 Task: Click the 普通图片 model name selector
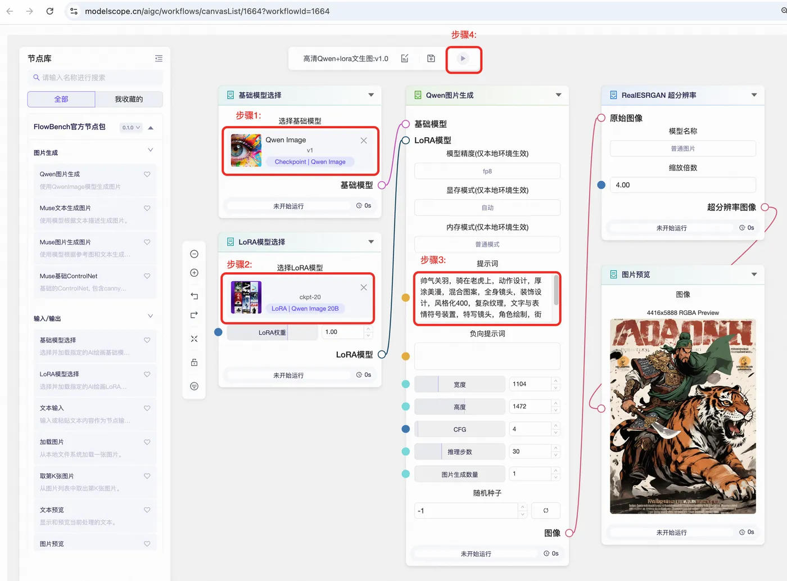click(x=683, y=148)
